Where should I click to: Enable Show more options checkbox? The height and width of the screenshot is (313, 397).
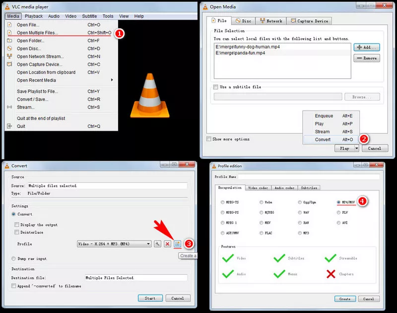(x=208, y=139)
